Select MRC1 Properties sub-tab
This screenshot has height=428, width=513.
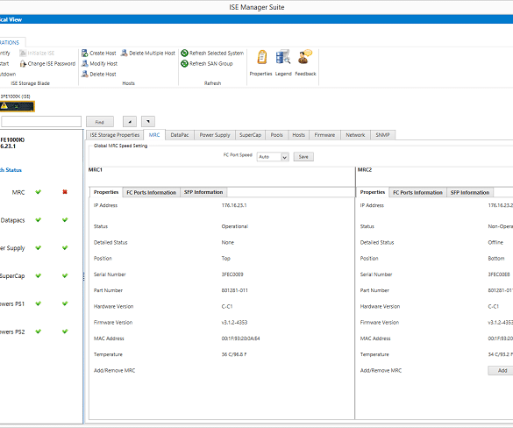(106, 192)
